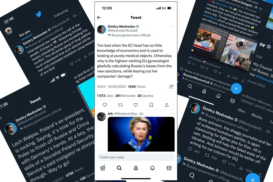Like the tweet with heart icon

[136, 105]
